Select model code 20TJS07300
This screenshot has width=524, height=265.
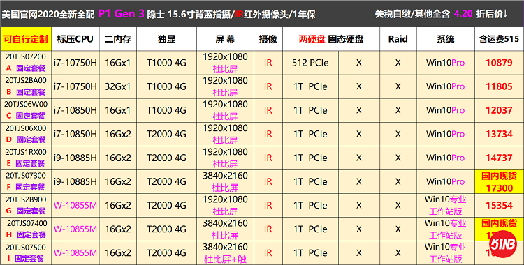tap(26, 176)
